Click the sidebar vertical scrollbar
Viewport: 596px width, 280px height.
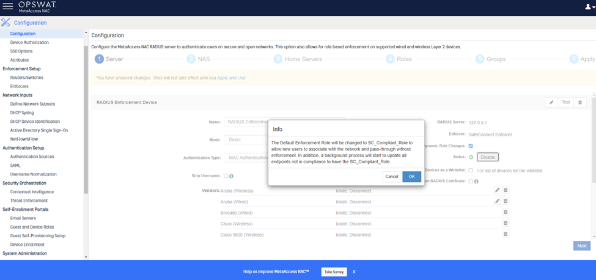(x=86, y=120)
